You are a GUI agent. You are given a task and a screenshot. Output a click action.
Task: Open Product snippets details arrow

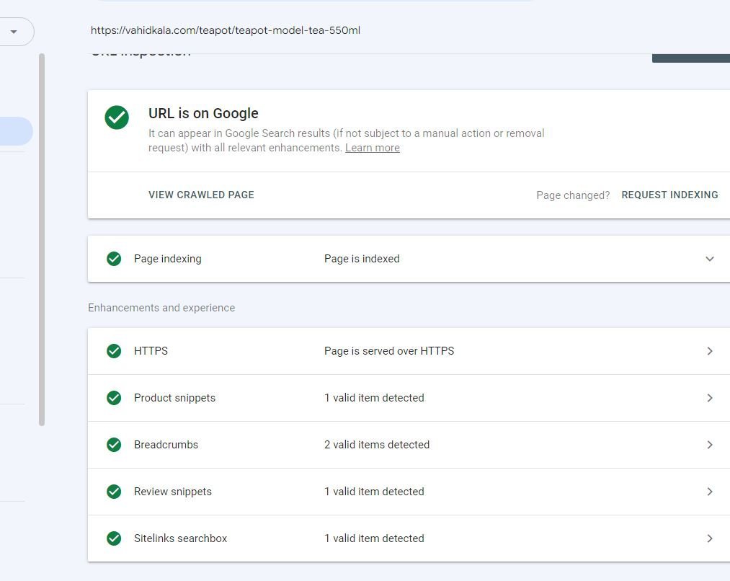[710, 398]
